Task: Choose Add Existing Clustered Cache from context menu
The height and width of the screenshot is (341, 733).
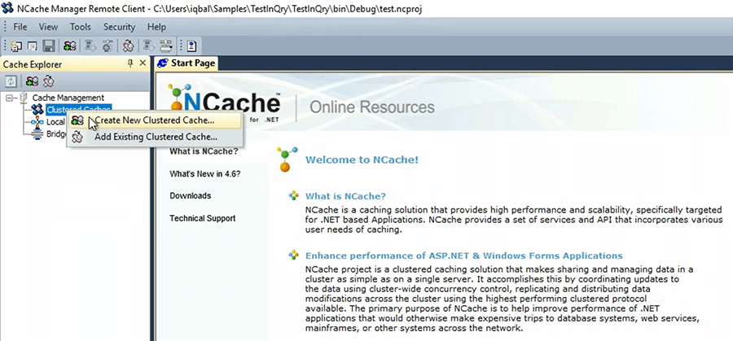Action: pyautogui.click(x=155, y=138)
